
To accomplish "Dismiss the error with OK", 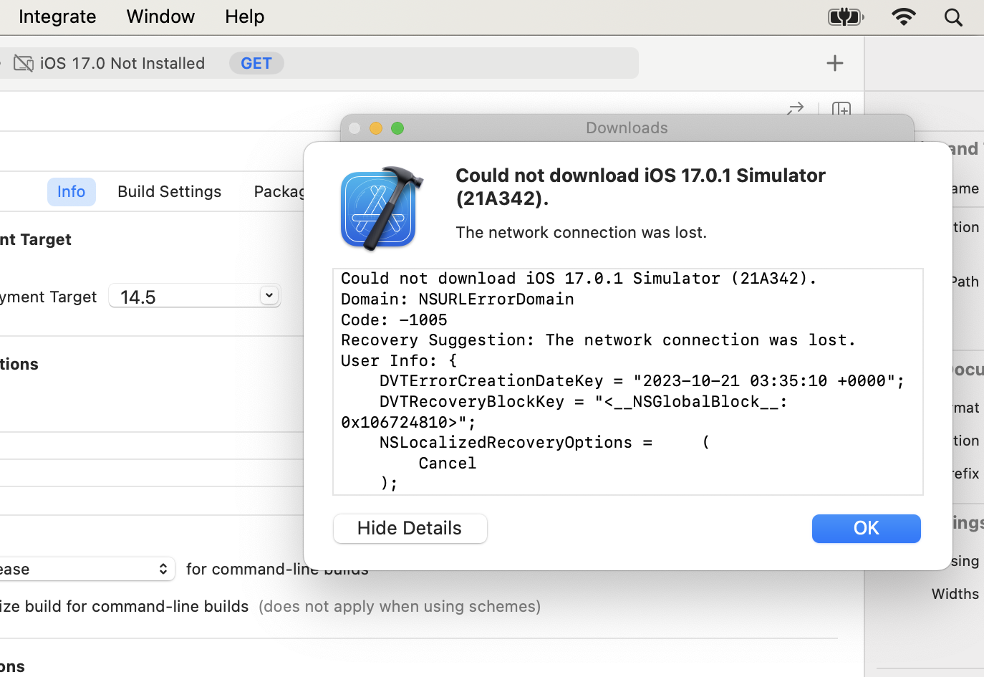I will pos(866,529).
